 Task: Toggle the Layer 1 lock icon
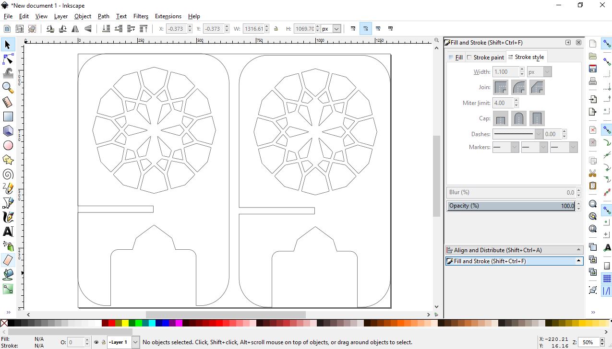tap(103, 342)
